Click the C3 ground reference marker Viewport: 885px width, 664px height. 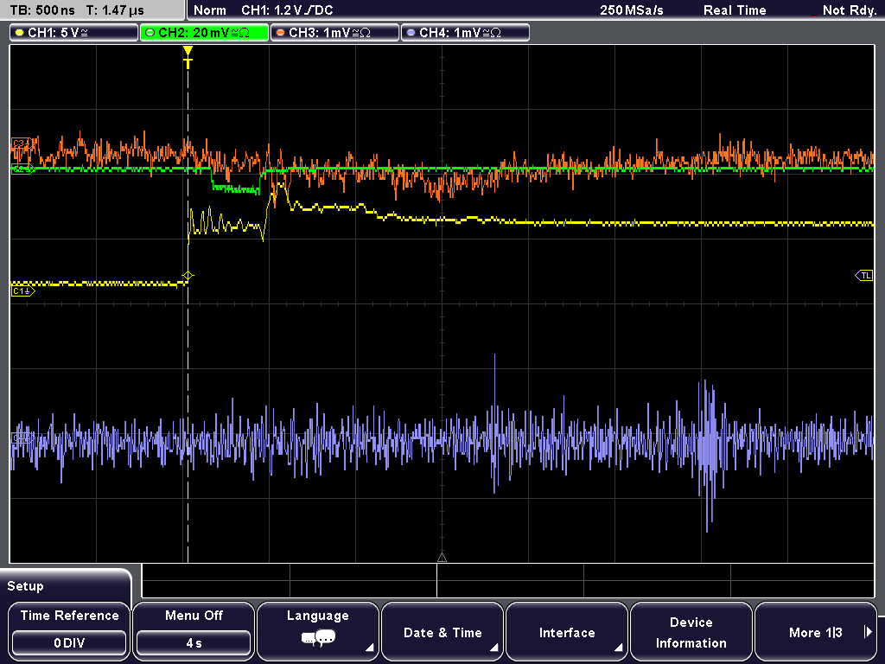tap(22, 144)
